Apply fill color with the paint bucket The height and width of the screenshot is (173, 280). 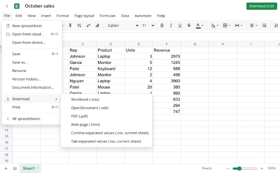213,25
